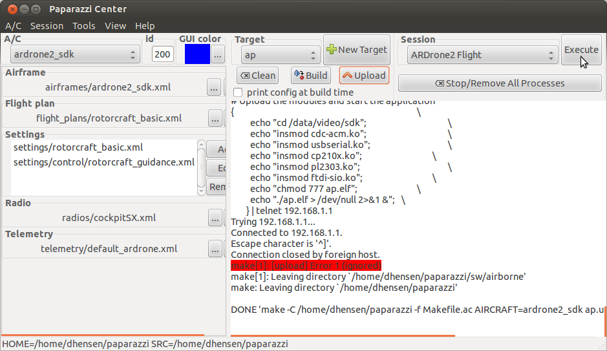
Task: Select settings/control/rotorcraft_guidance.xml entry
Action: (x=103, y=162)
